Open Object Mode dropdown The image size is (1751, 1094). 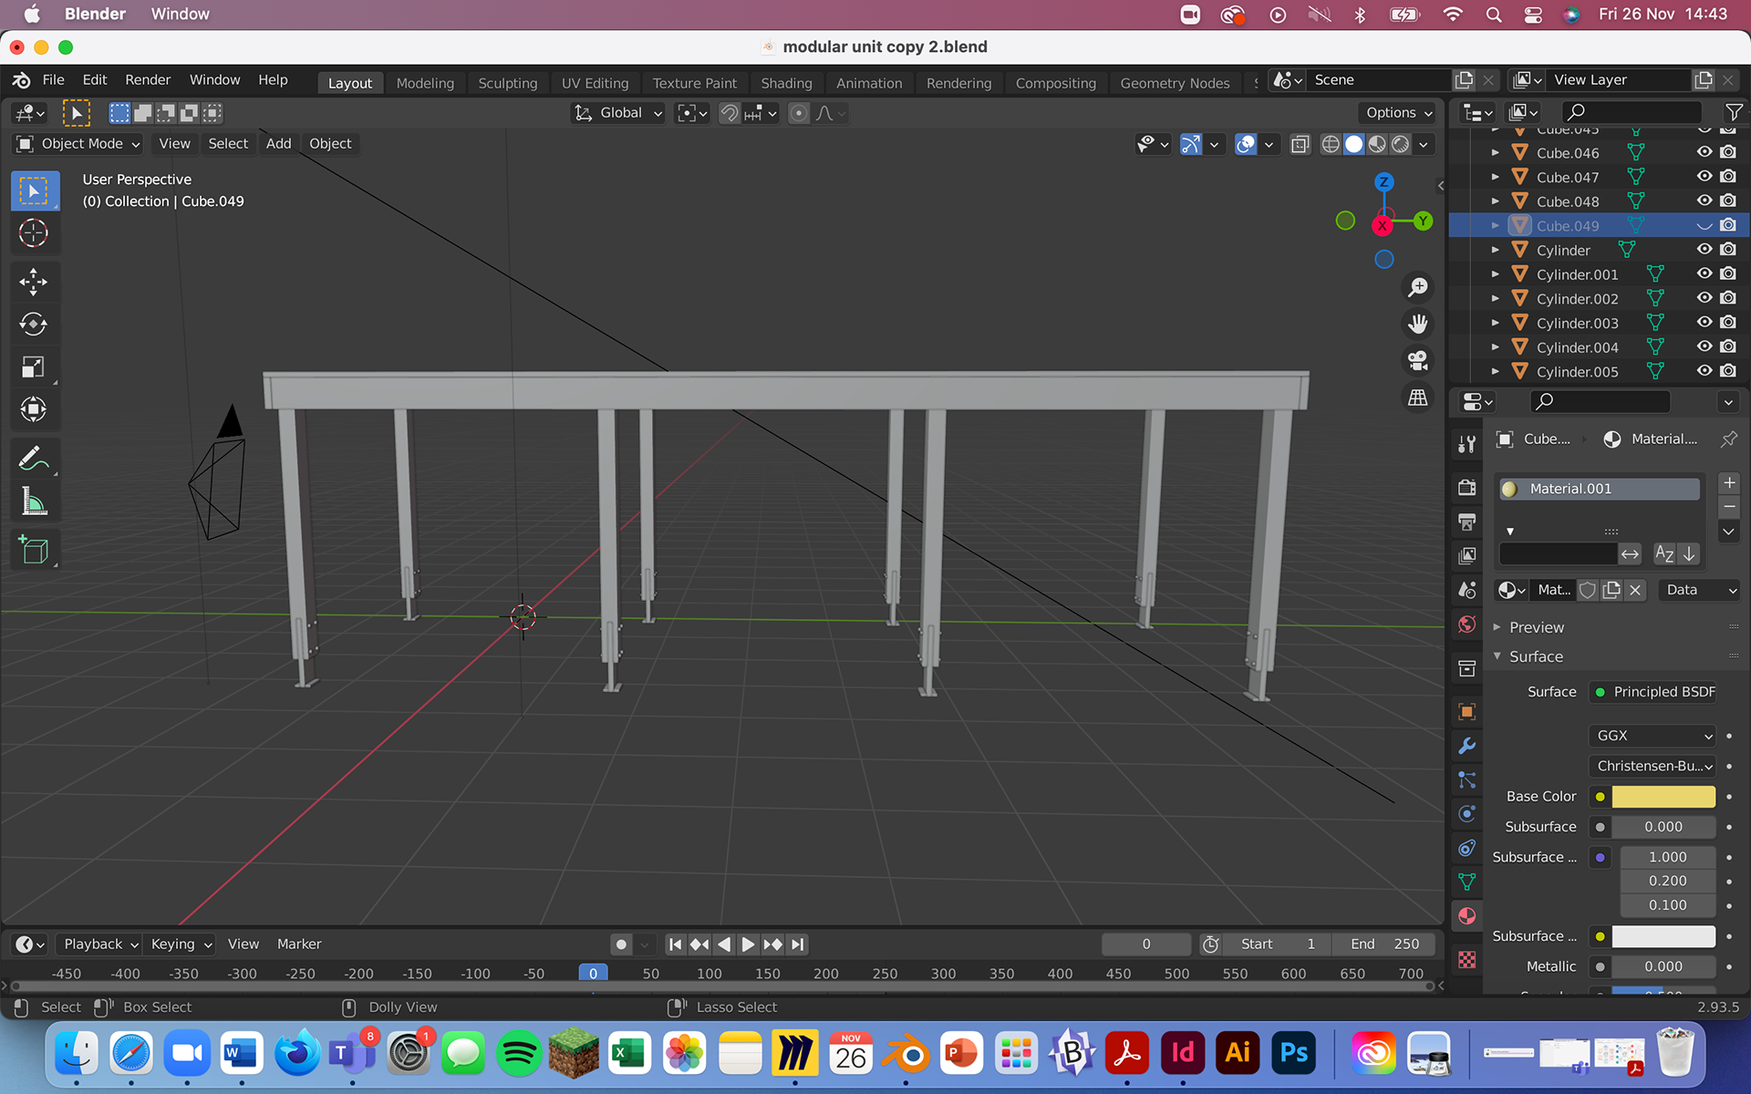coord(79,144)
